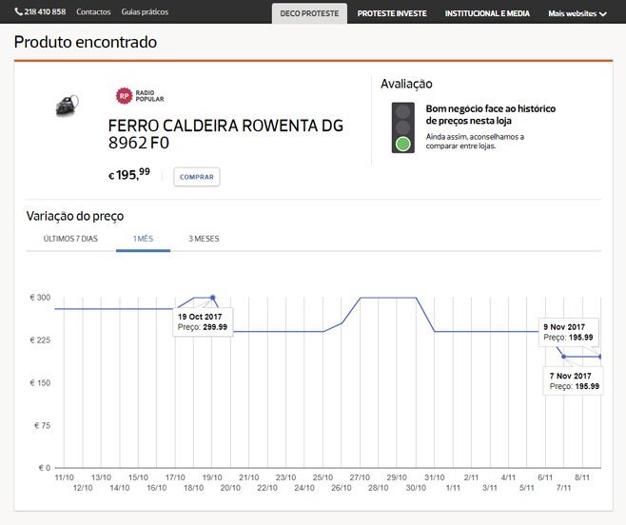Expand the Mais websites dropdown

[x=577, y=13]
